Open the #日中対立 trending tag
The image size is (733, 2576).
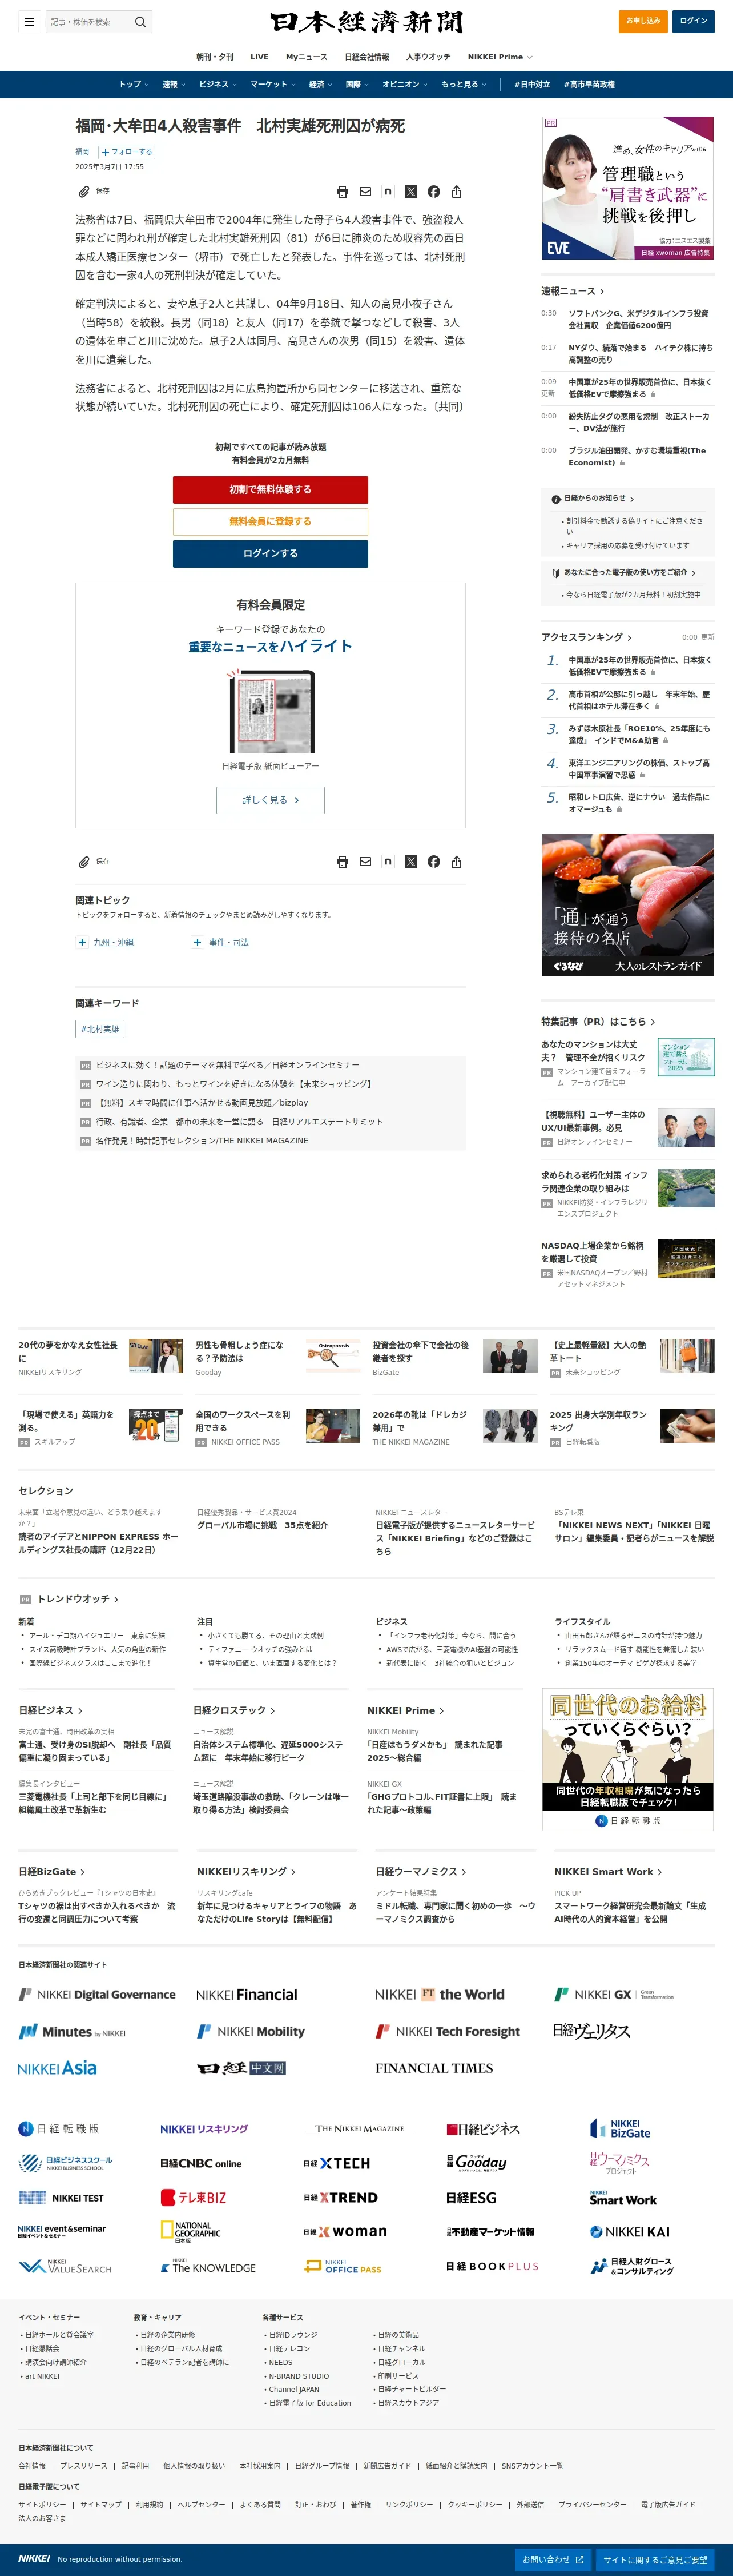[532, 84]
